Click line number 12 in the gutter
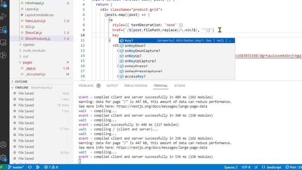The height and width of the screenshot is (170, 302). 83,45
